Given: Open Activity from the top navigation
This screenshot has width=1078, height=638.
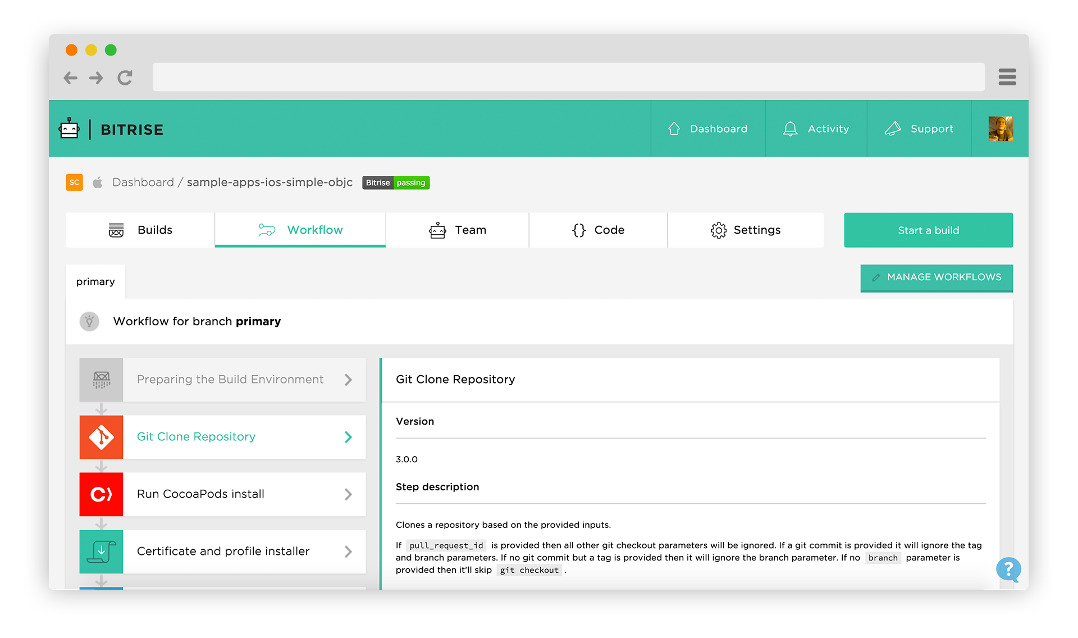Looking at the screenshot, I should (x=816, y=129).
